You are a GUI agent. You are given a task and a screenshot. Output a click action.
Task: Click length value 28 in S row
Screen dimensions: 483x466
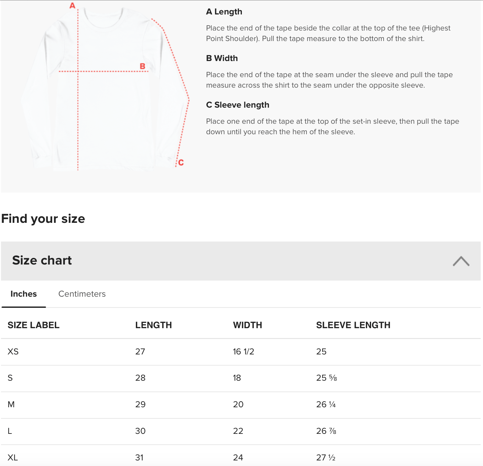(x=140, y=378)
